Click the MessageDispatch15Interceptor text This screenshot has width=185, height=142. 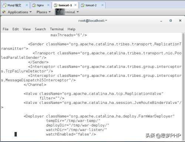[37, 80]
